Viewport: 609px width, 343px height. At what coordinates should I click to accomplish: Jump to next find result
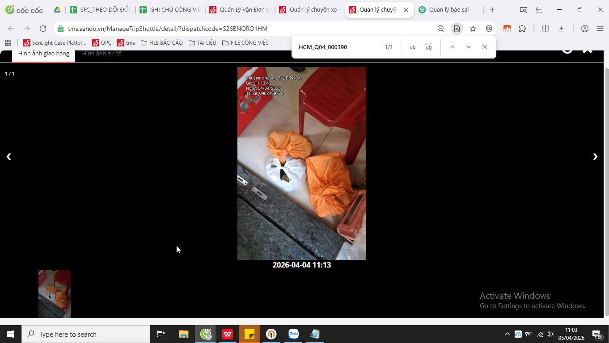469,47
